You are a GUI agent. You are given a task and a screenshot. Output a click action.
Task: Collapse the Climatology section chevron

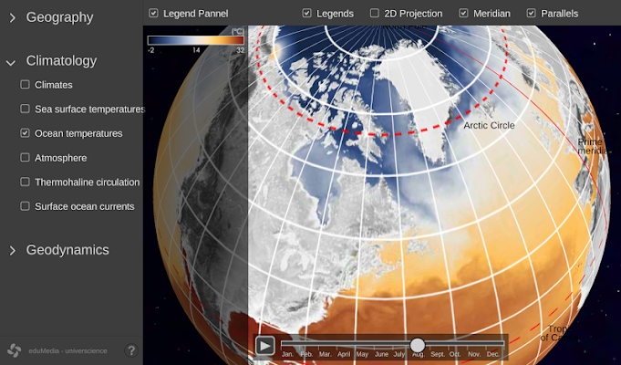(11, 62)
